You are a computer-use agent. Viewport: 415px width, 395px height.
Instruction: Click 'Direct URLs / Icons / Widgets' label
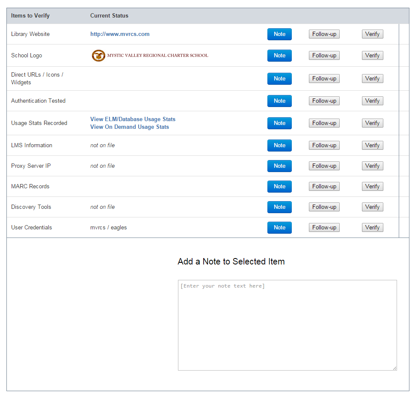(x=37, y=79)
